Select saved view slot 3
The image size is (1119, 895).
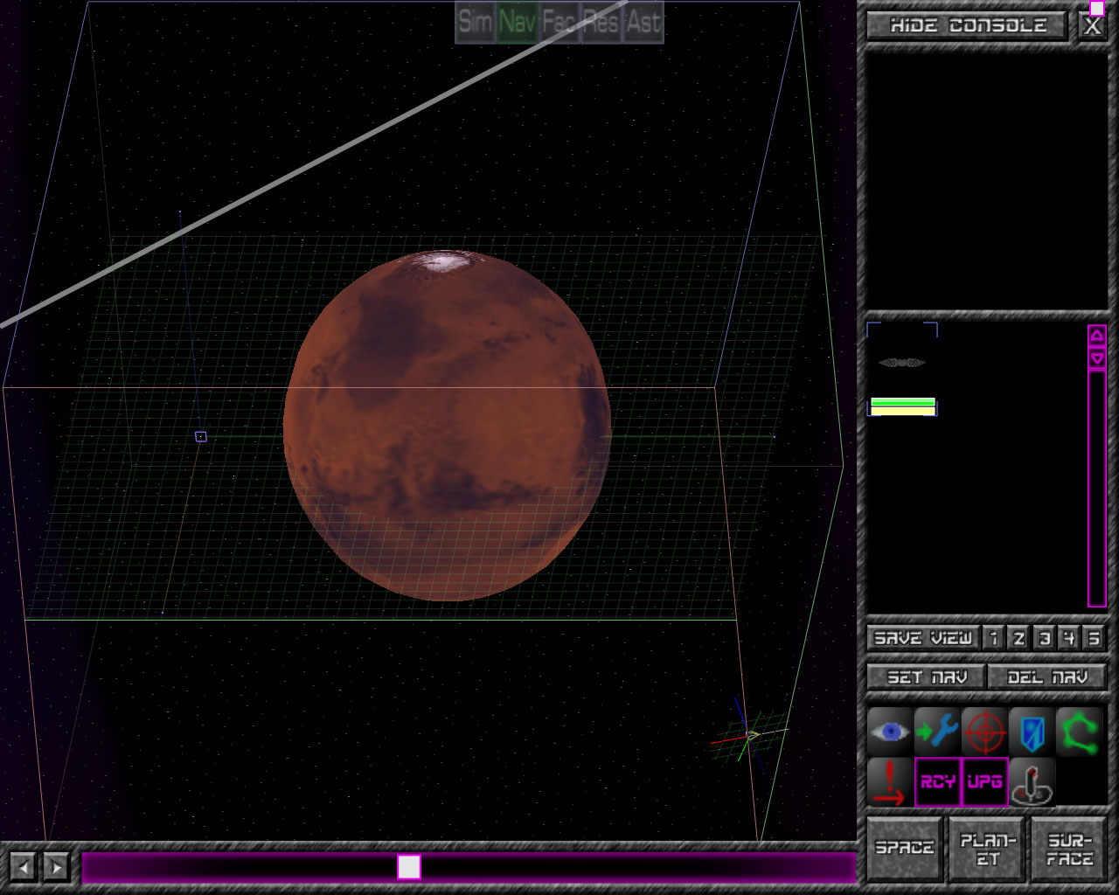[1044, 638]
